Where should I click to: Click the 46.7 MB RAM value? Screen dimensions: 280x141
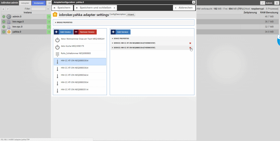point(269,17)
